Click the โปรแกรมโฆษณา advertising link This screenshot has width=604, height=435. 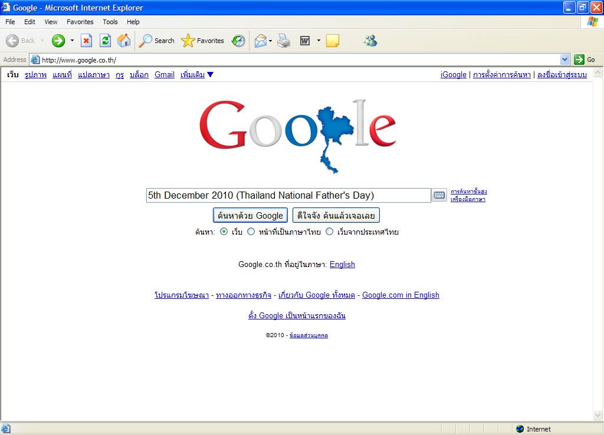click(182, 295)
